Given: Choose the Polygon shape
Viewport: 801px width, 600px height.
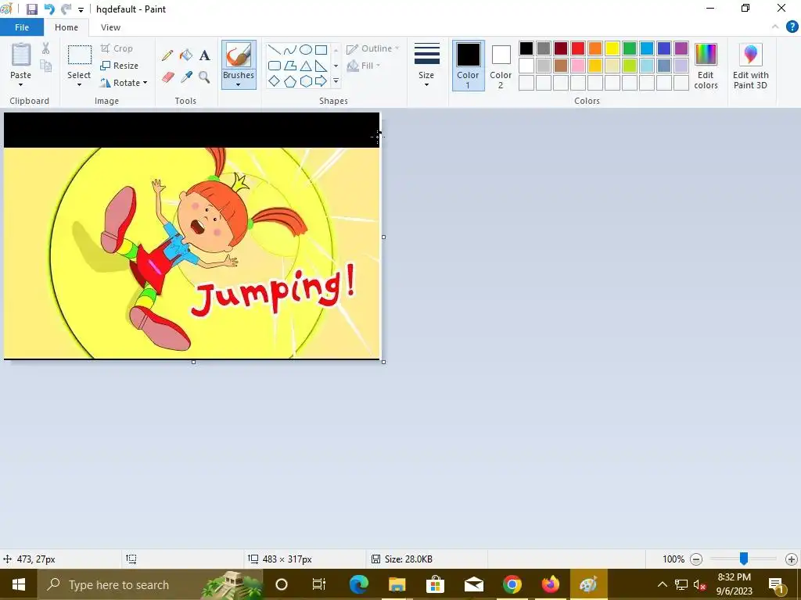Looking at the screenshot, I should [x=290, y=66].
